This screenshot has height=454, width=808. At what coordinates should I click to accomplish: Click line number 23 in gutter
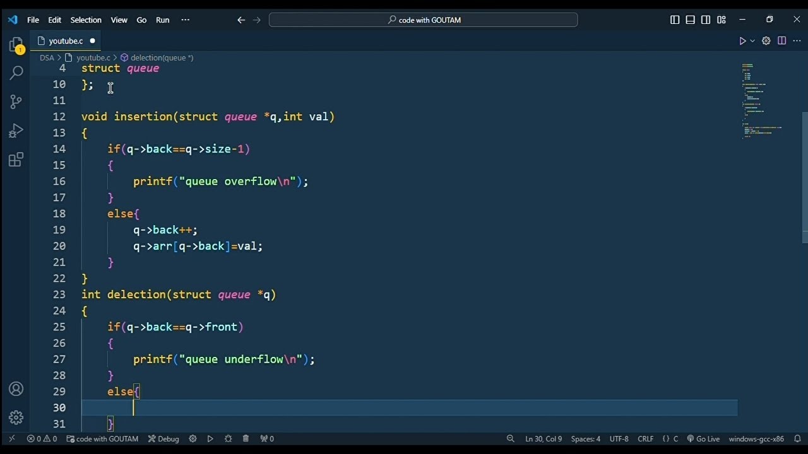59,294
